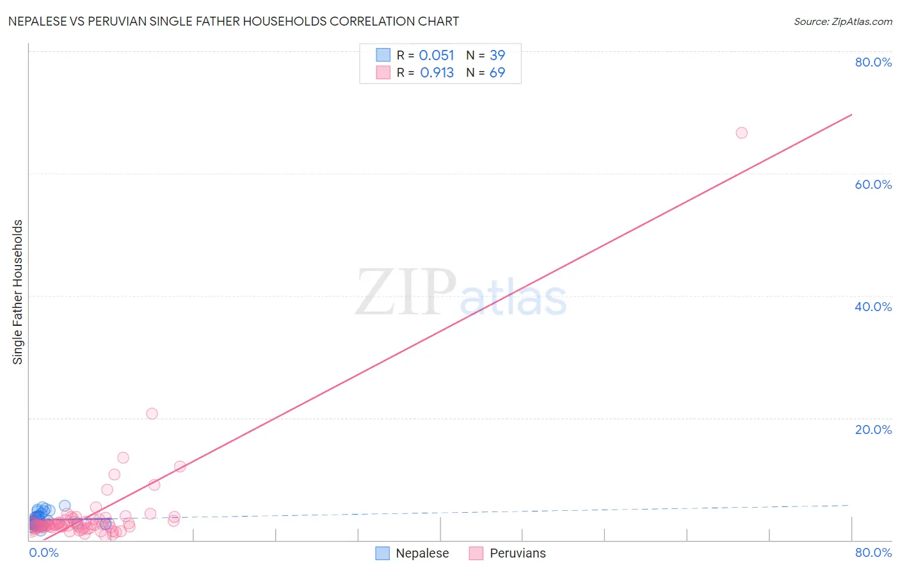Click the Nepalese legend label
The height and width of the screenshot is (571, 900).
tap(422, 553)
